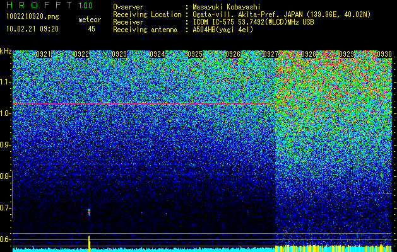The width and height of the screenshot is (397, 252).
Task: Click the meteor count value 45
Action: point(92,29)
